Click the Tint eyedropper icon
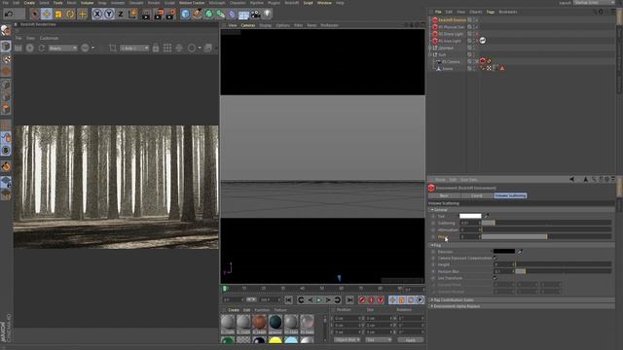Screen dimensions: 623x350 tap(487, 216)
